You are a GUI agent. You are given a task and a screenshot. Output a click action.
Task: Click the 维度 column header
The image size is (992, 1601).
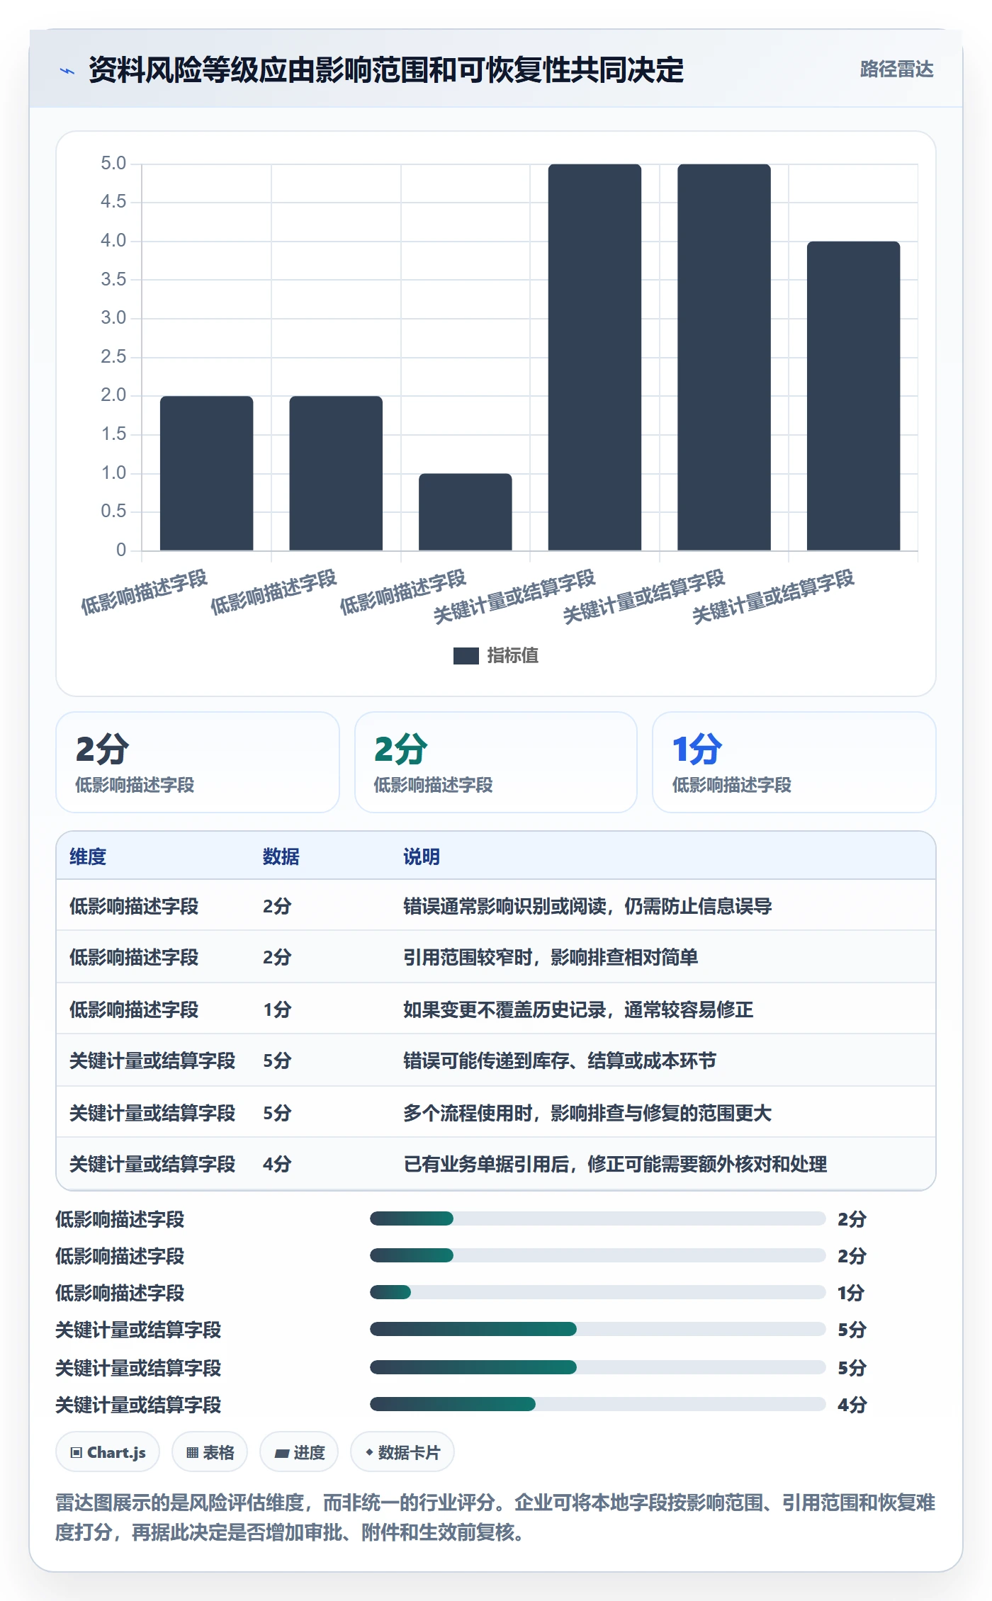(88, 856)
